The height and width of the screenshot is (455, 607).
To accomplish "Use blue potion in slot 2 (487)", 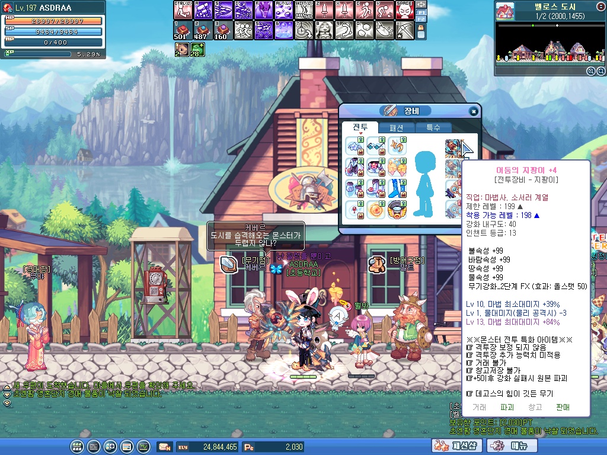I will coord(203,30).
